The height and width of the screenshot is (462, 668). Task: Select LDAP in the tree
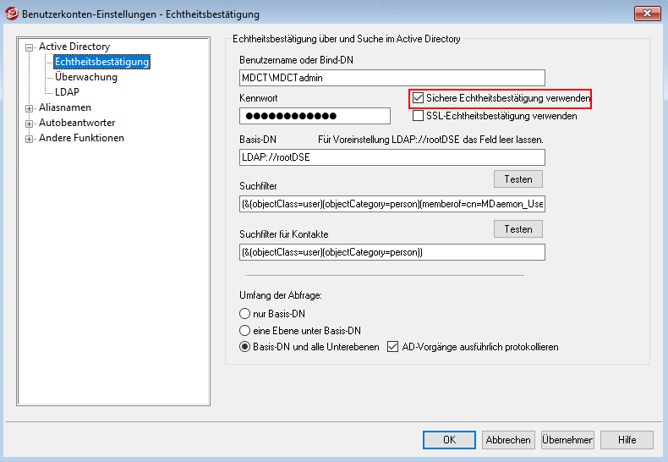(x=67, y=92)
